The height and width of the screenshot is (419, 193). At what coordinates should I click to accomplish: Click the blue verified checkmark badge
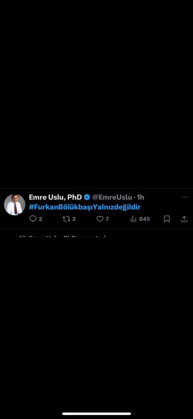tap(87, 197)
